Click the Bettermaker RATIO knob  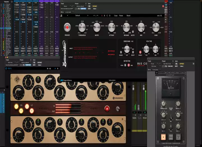[x=97, y=27]
